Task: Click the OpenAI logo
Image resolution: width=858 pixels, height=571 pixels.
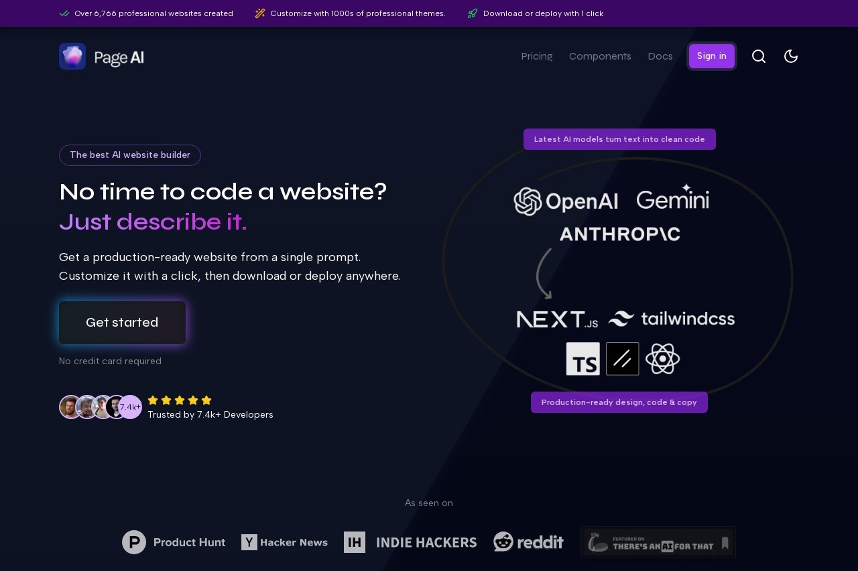Action: point(566,201)
